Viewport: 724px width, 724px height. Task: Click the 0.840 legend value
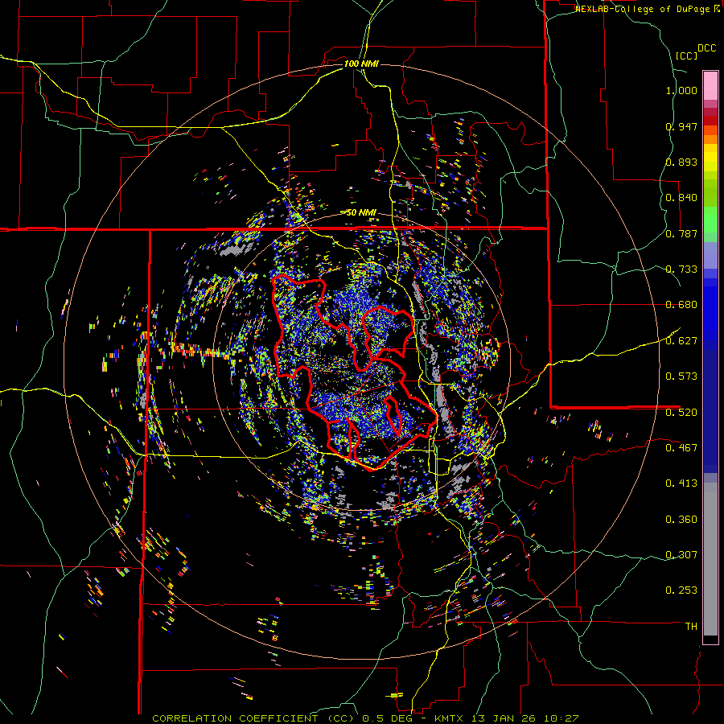pyautogui.click(x=681, y=198)
